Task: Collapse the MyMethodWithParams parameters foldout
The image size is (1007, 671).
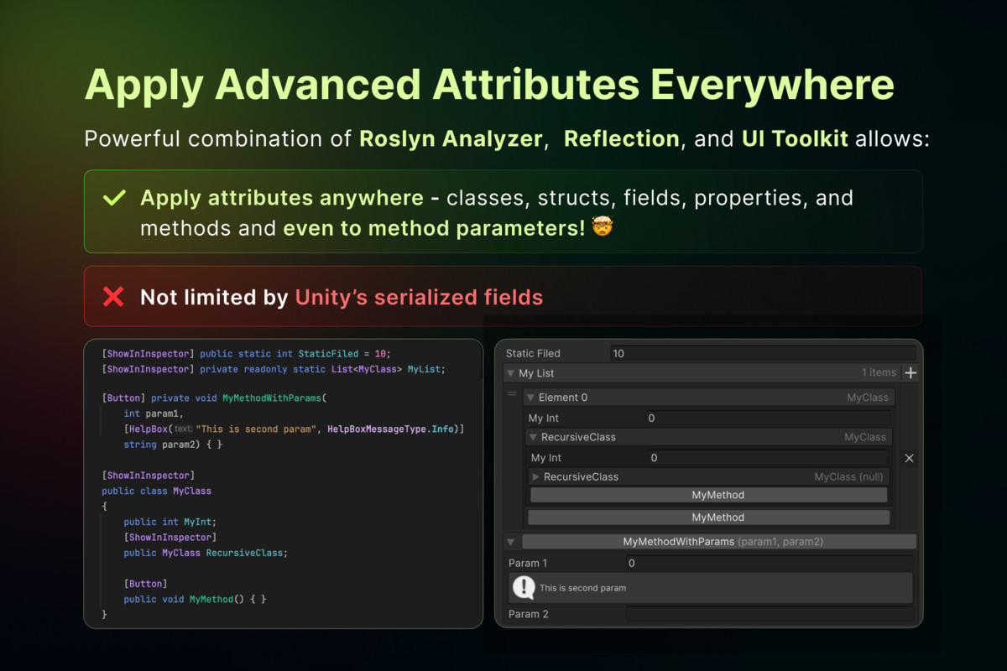Action: (510, 542)
